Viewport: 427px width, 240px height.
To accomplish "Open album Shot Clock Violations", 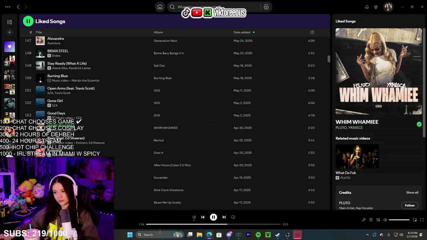I will coord(168,190).
